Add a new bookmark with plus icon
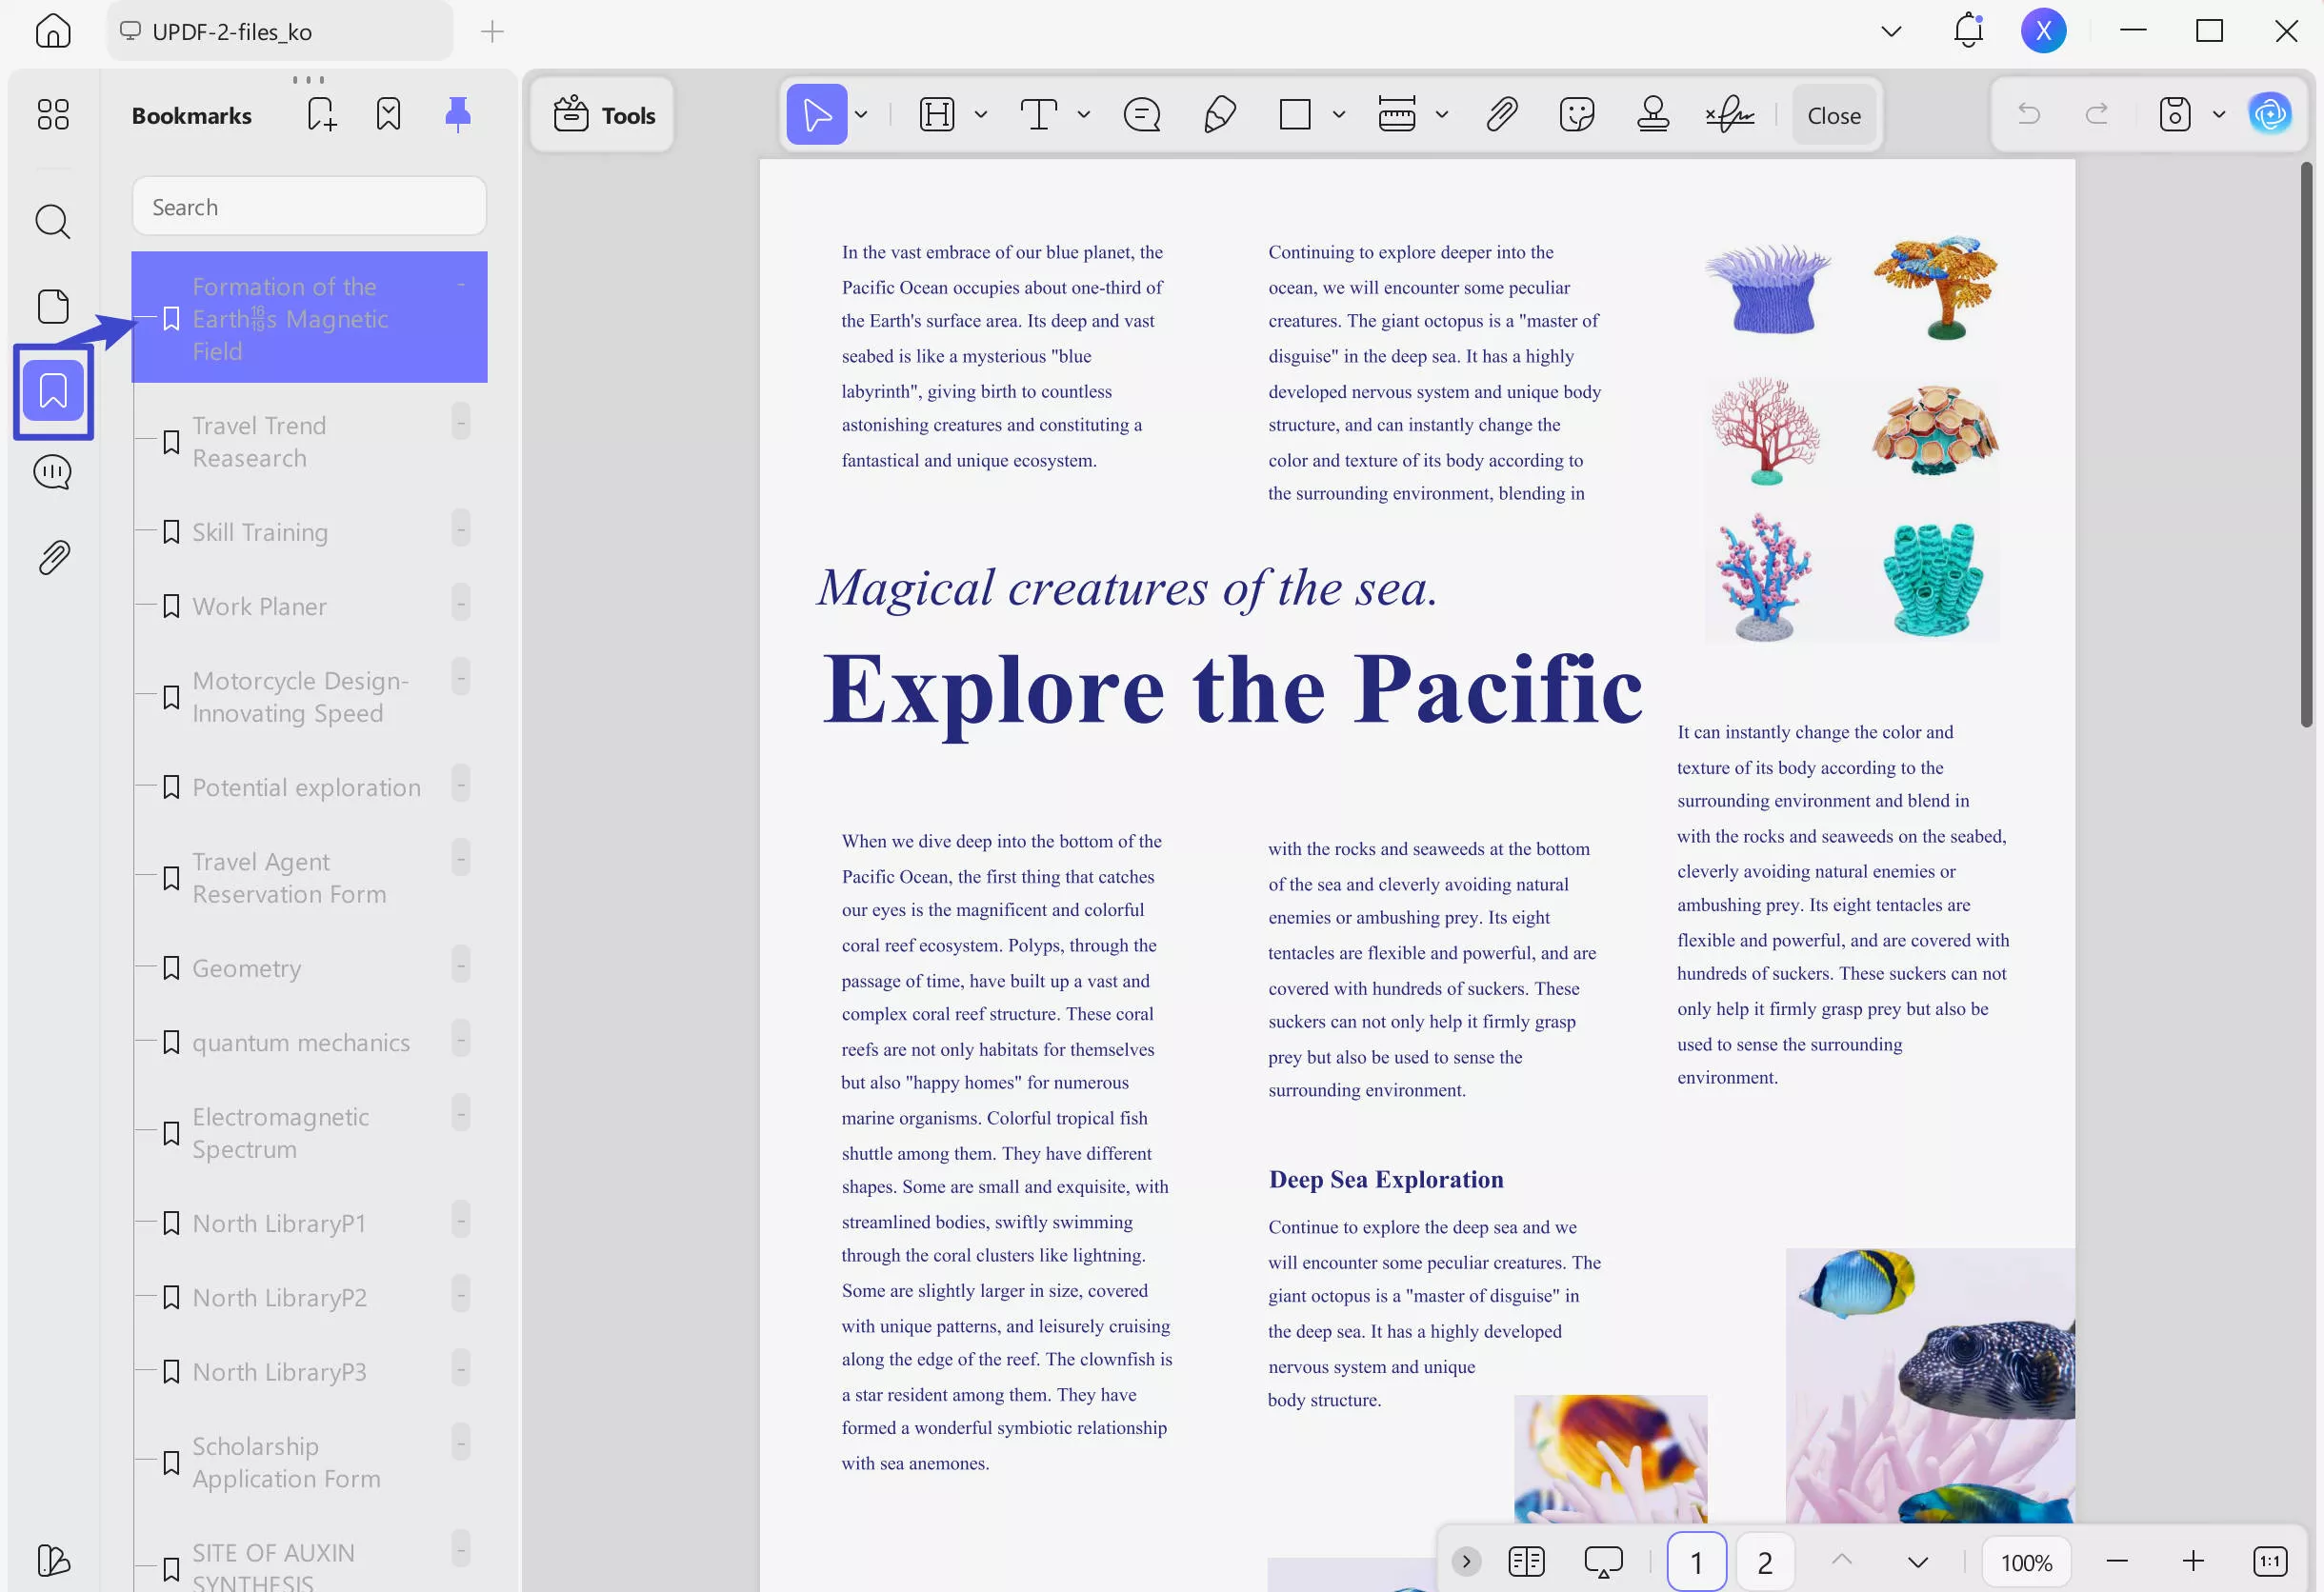 pyautogui.click(x=322, y=114)
